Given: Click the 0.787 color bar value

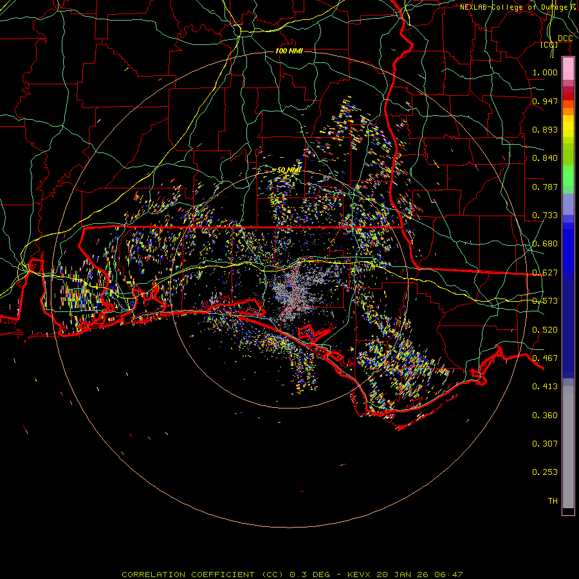Looking at the screenshot, I should pos(545,187).
